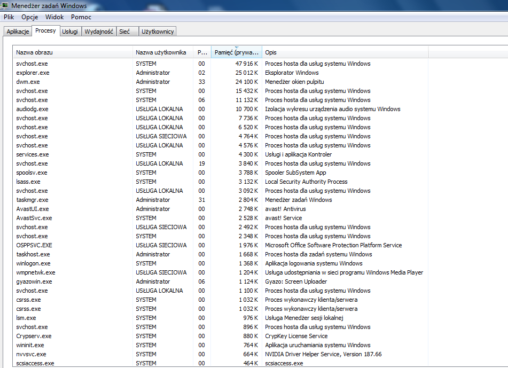
Task: Select the dwm.exe process row
Action: (x=220, y=82)
